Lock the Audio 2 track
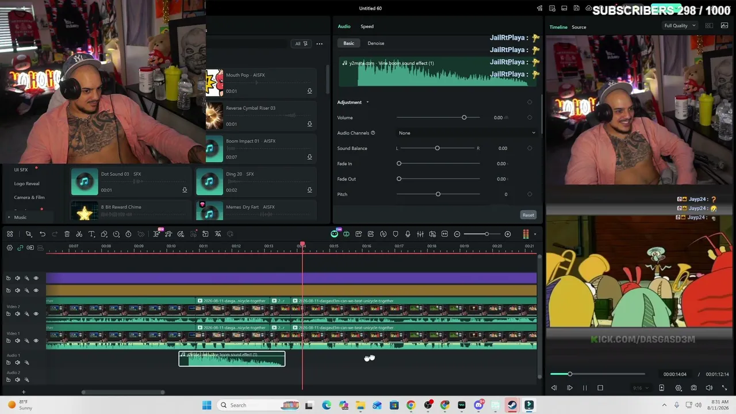This screenshot has width=736, height=414. 8,379
